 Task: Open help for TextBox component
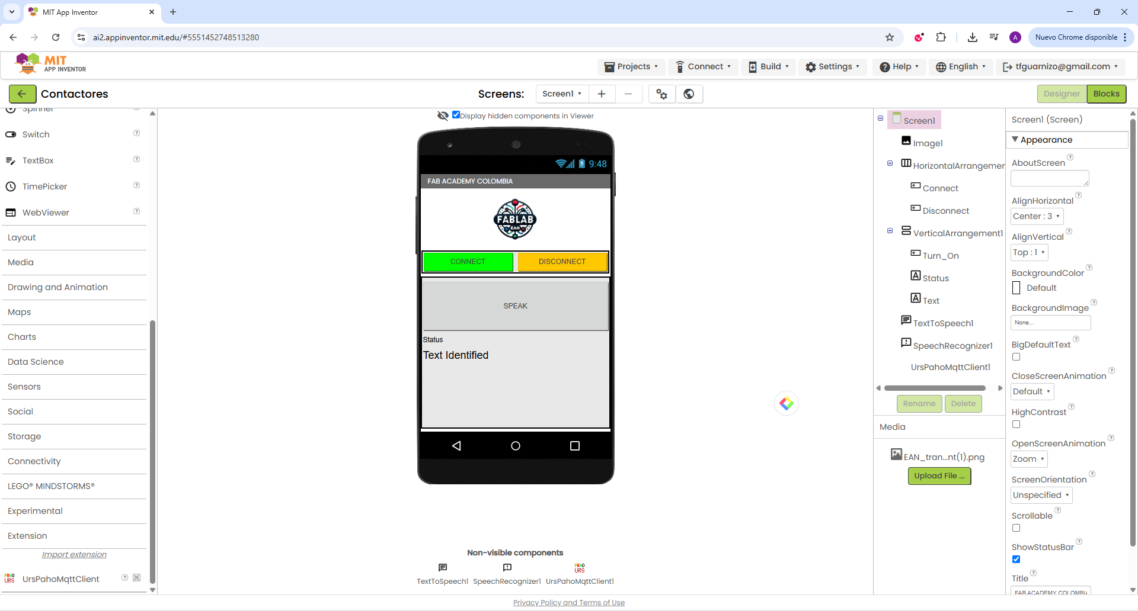pos(136,159)
